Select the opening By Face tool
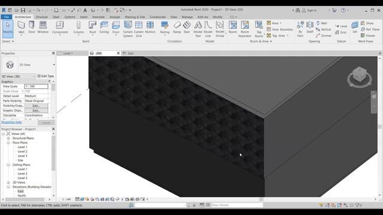Viewport: 383px width, 215px height. 300,29
